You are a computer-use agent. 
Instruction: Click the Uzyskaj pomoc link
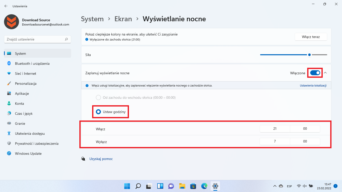click(x=101, y=159)
